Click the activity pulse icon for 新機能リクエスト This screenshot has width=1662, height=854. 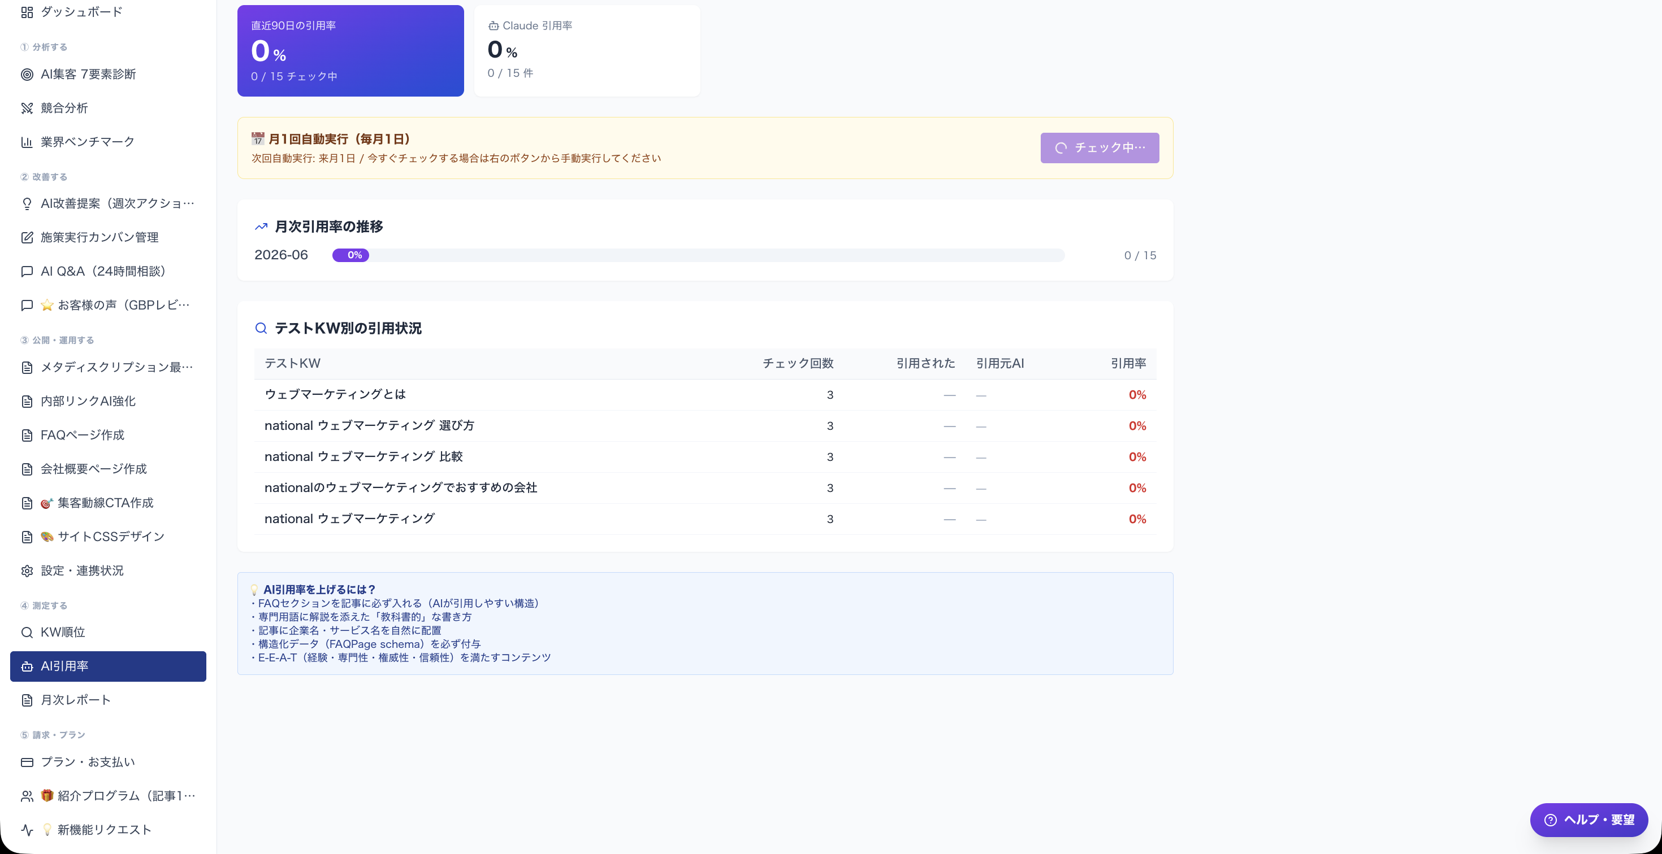[27, 830]
